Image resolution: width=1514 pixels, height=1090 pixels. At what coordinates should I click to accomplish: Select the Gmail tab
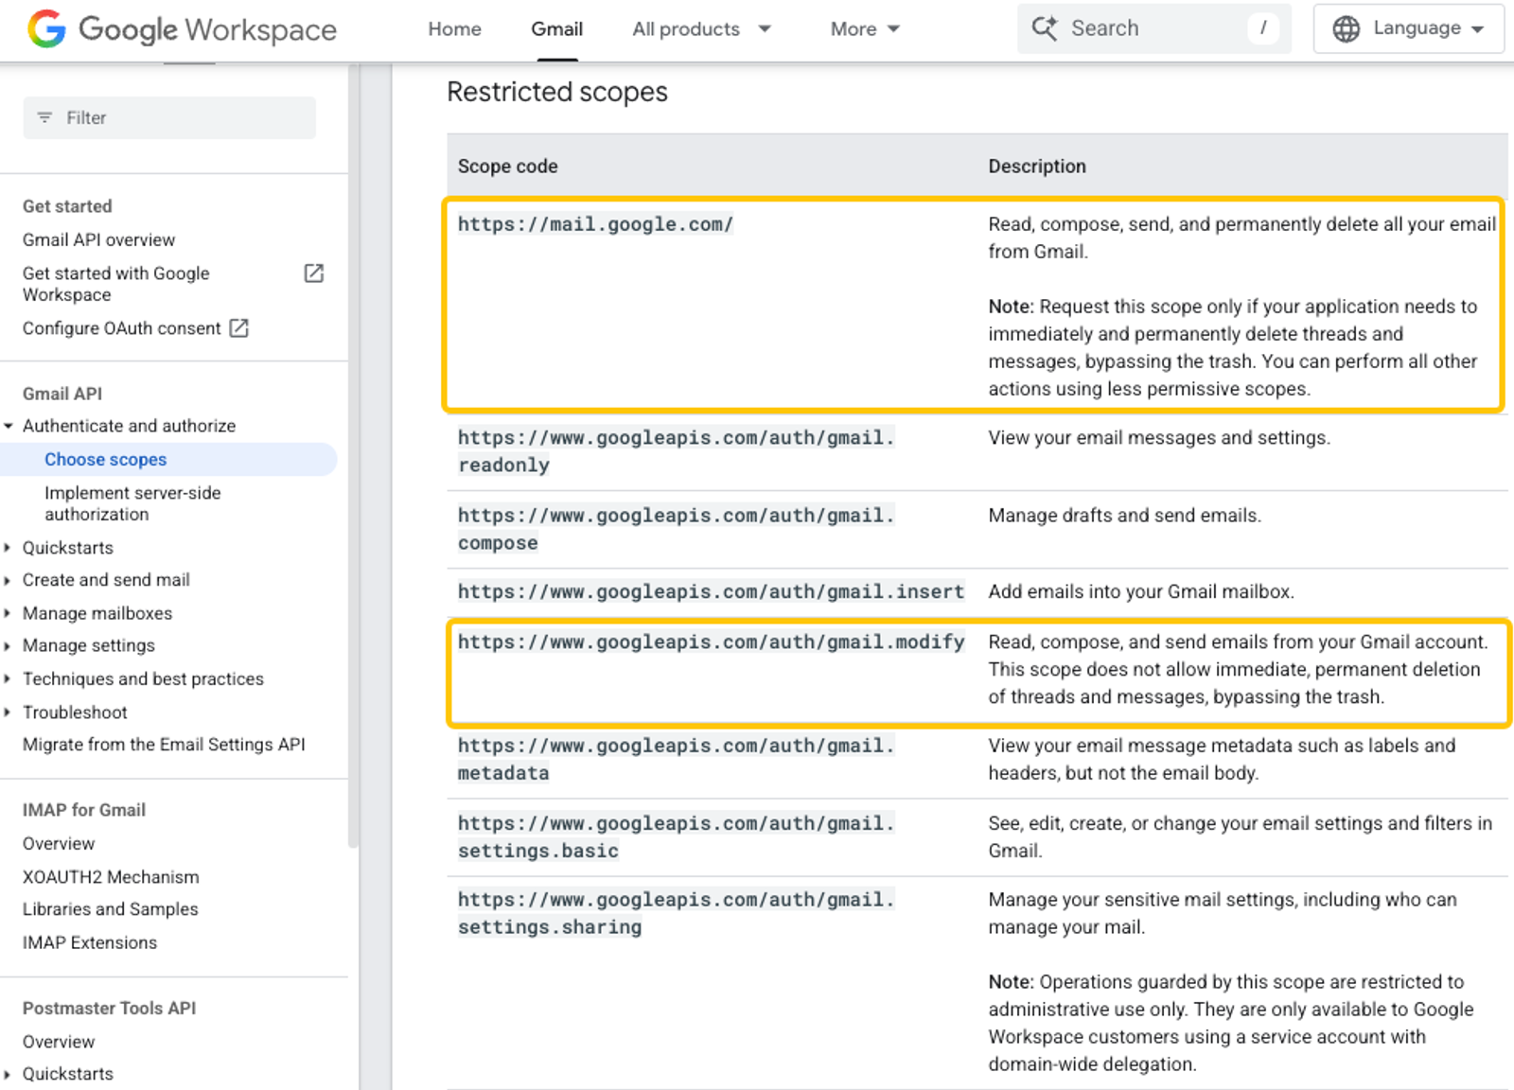coord(556,29)
